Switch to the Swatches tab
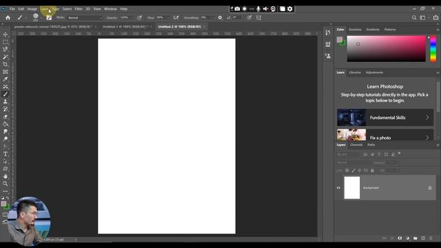This screenshot has width=441, height=248. (x=355, y=30)
